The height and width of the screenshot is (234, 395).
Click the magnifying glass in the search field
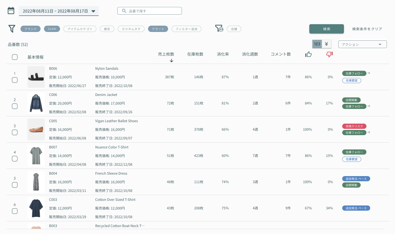tap(124, 11)
